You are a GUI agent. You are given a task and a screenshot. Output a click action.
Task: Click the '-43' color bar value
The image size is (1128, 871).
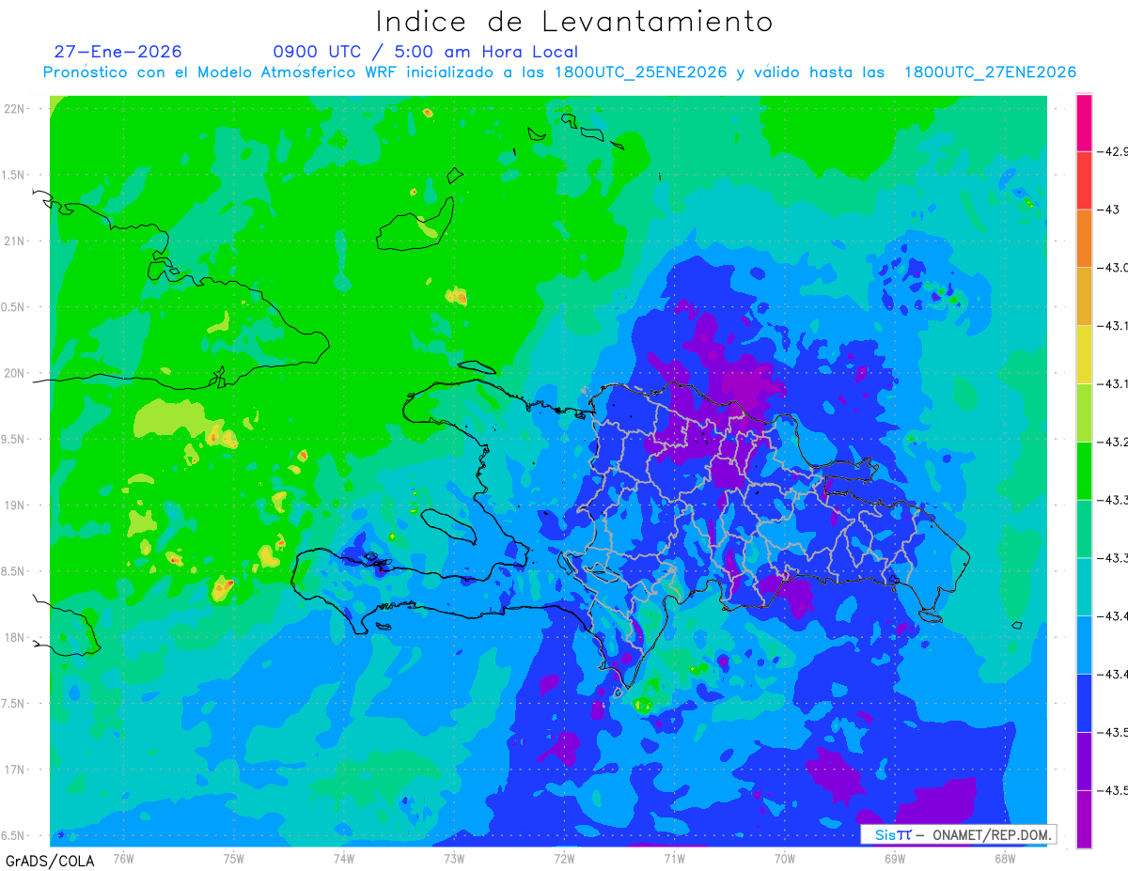pyautogui.click(x=1110, y=210)
